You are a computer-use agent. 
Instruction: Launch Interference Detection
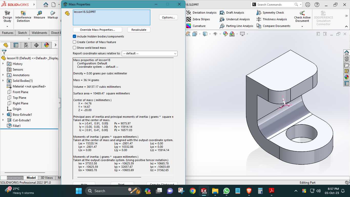point(23,16)
